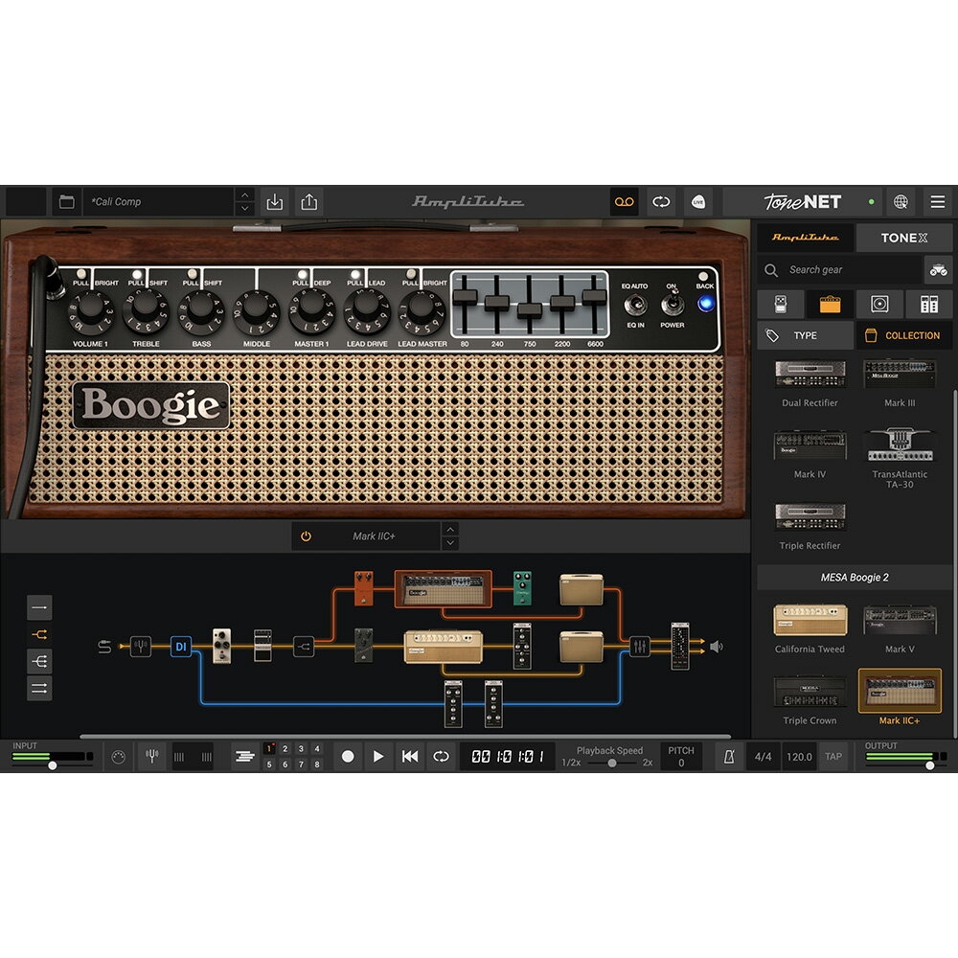This screenshot has height=958, width=958.
Task: Open ToneNET logo link
Action: click(x=803, y=201)
